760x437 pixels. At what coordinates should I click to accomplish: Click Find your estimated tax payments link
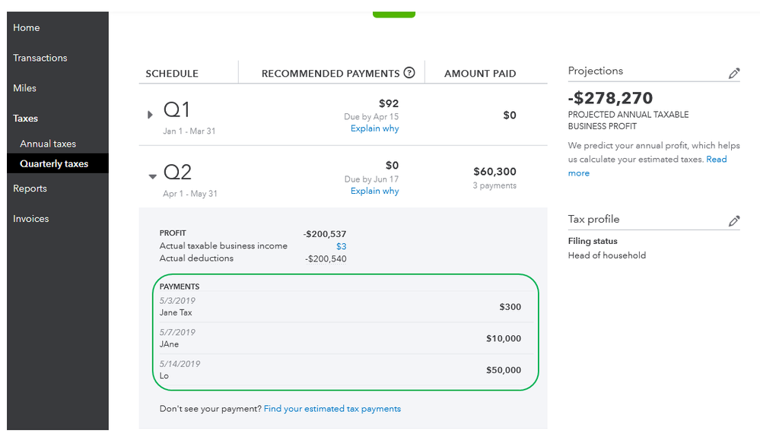pos(332,409)
